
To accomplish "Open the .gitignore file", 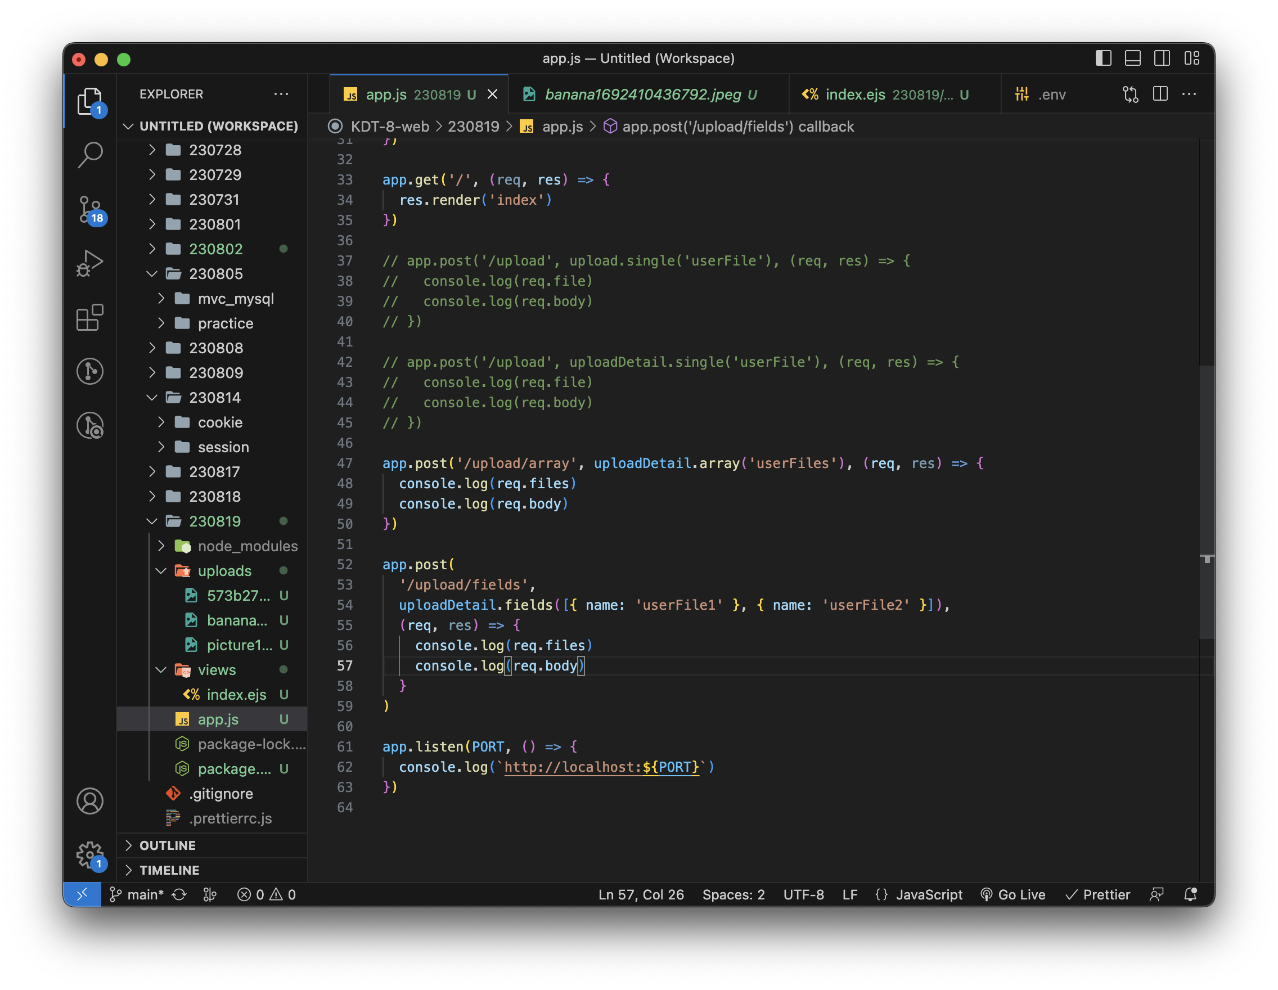I will tap(213, 794).
